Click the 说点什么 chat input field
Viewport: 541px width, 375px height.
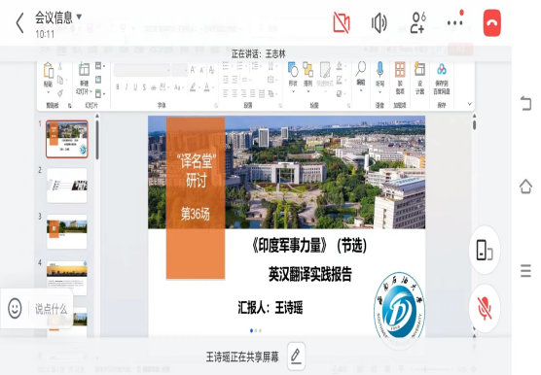point(51,309)
